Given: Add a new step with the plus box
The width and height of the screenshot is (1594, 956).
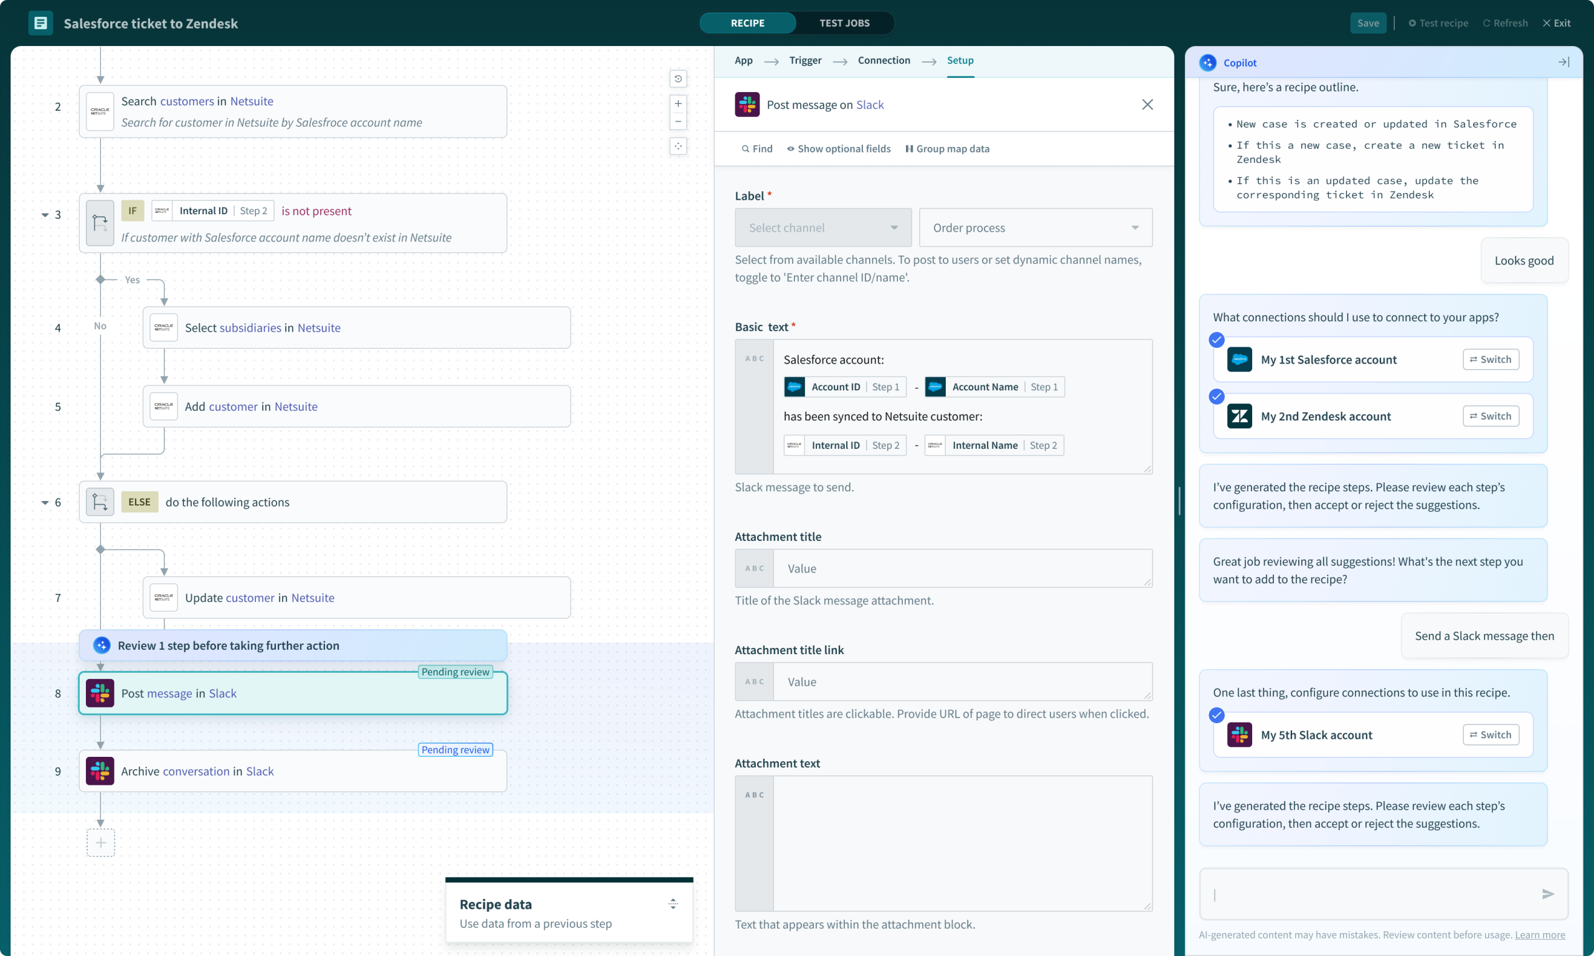Looking at the screenshot, I should click(100, 843).
